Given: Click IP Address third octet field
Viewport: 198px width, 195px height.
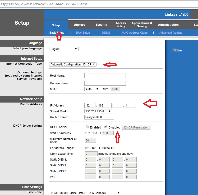Looking at the screenshot, I should pos(117,105).
